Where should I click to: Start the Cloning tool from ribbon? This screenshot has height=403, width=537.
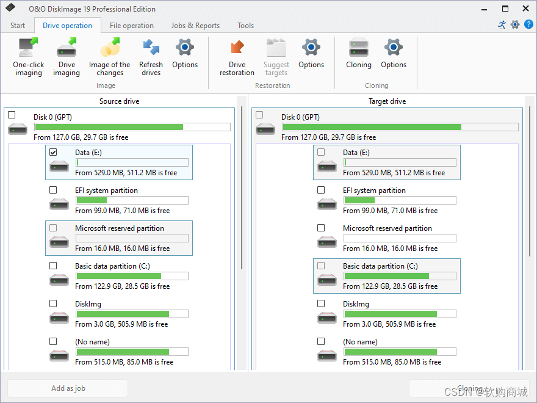(x=359, y=54)
